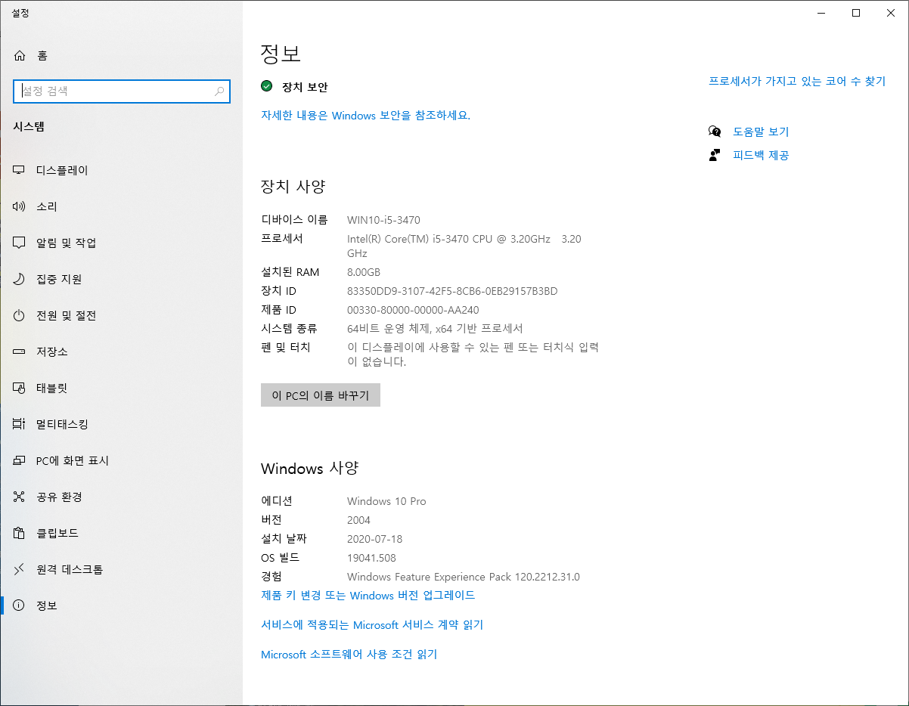Click the Intel Core i5-3470 processor value

pyautogui.click(x=464, y=246)
